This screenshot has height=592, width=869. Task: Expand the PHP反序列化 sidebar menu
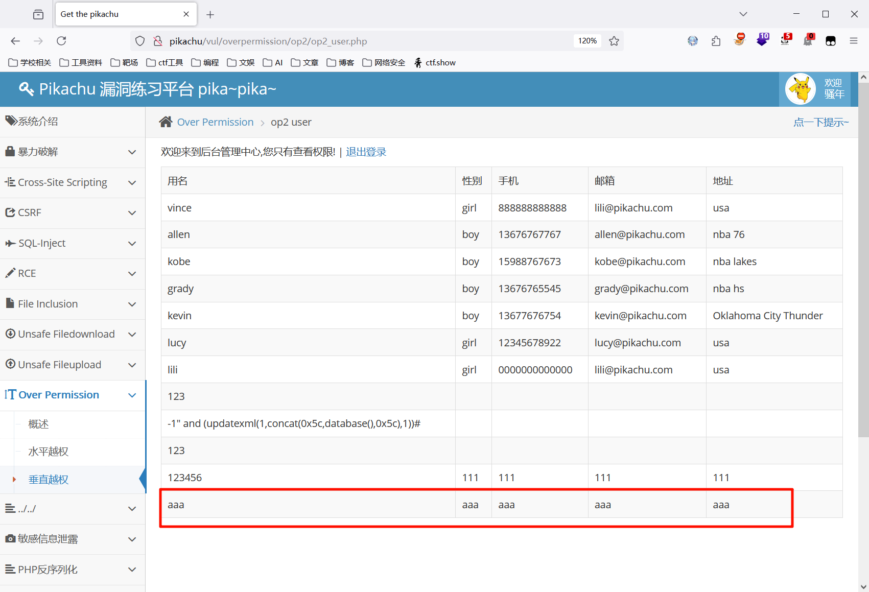pyautogui.click(x=73, y=570)
